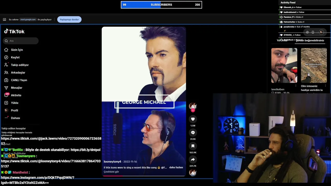Seek on the video progress bar

pyautogui.click(x=144, y=176)
